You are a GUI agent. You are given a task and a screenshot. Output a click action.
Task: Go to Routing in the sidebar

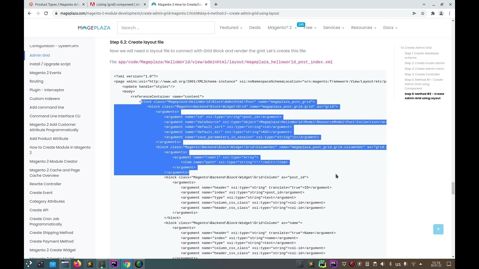pyautogui.click(x=36, y=81)
